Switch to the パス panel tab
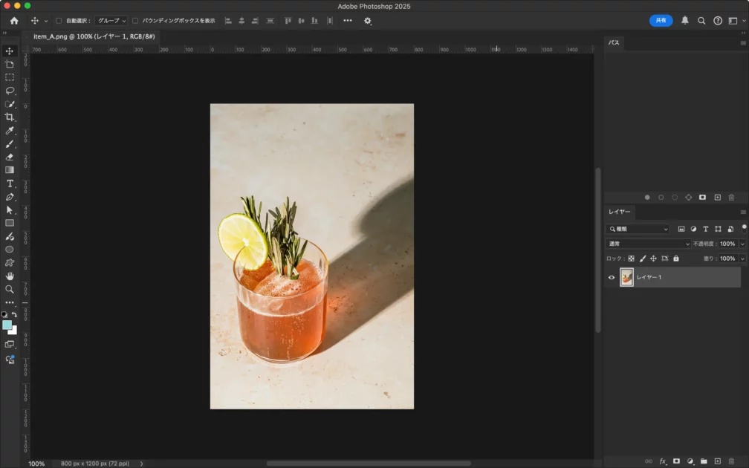 pos(614,43)
